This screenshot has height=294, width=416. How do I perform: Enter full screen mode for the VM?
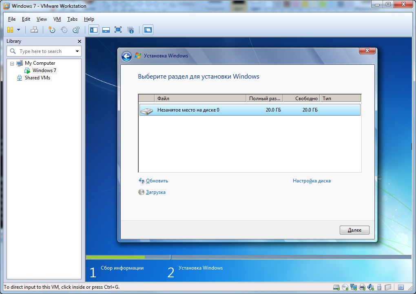point(118,29)
